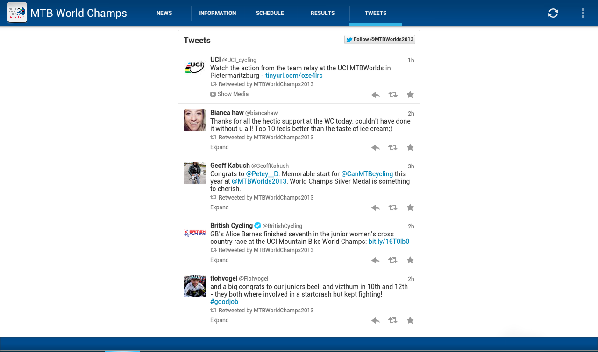Retweet the British Cycling tweet
This screenshot has width=598, height=352.
(x=393, y=260)
